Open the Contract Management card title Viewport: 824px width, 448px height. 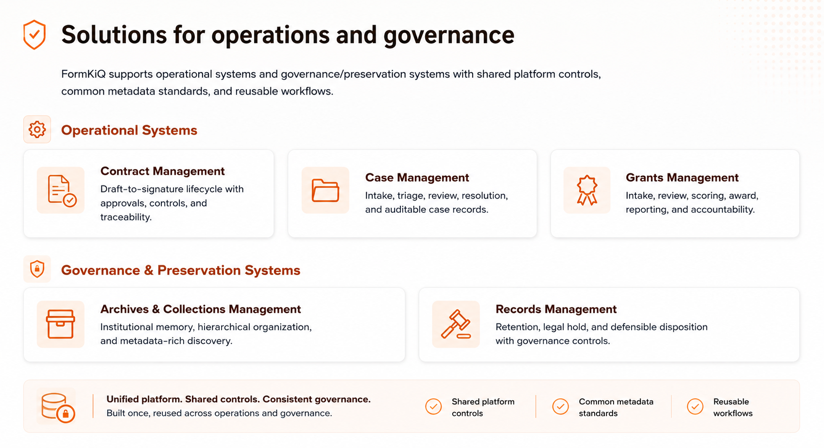point(162,171)
